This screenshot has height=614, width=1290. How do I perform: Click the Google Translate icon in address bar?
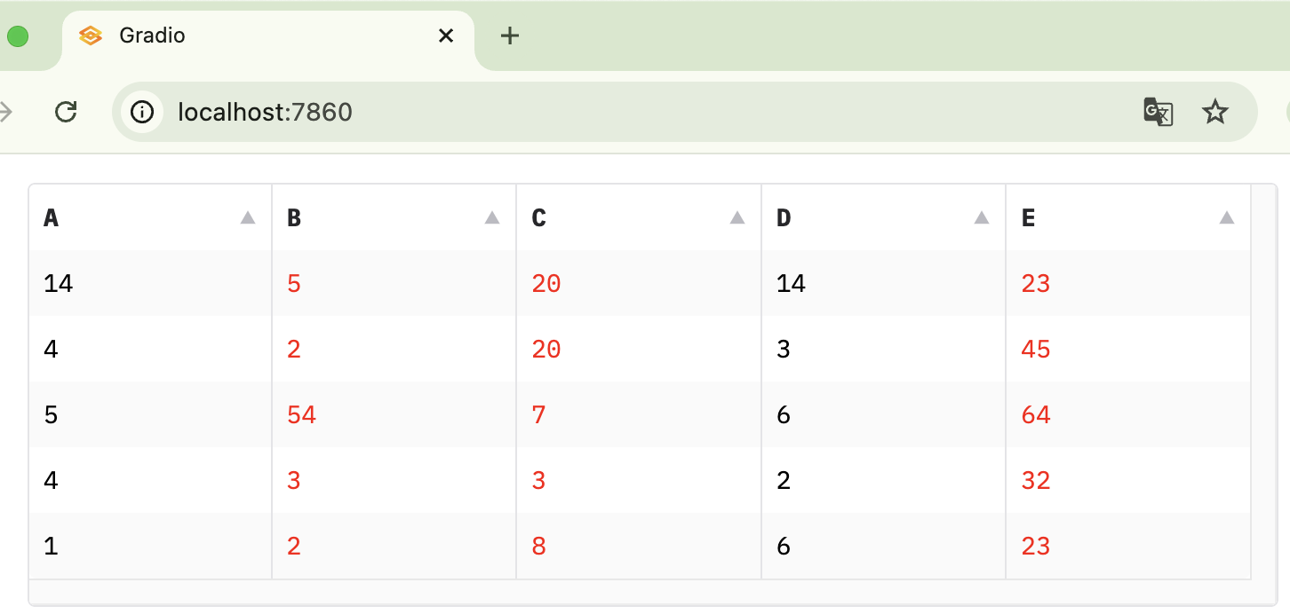[1158, 112]
